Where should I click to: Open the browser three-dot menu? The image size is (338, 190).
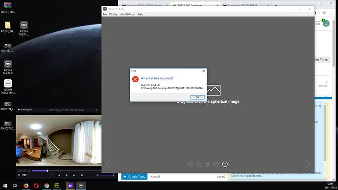pos(331,13)
